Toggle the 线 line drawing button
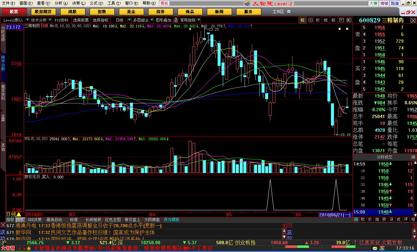The height and width of the screenshot is (252, 417). [325, 20]
